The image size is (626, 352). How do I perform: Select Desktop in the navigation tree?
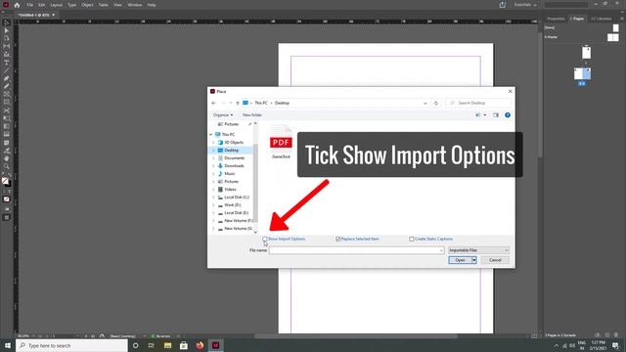pos(231,151)
